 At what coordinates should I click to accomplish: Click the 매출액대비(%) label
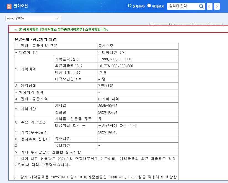tap(68, 73)
